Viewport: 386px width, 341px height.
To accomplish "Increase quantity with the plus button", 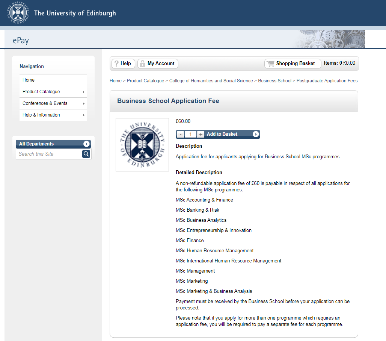I will 201,134.
